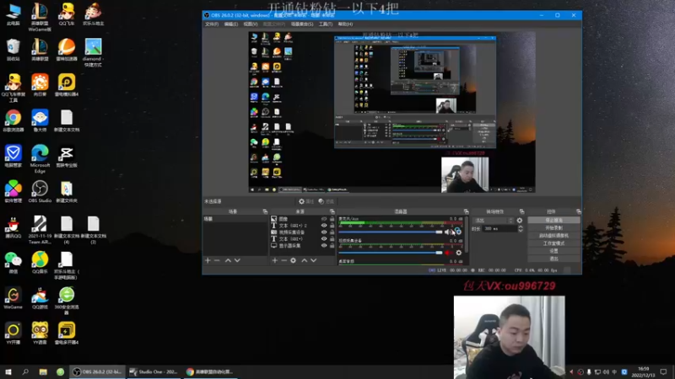Select the 场景 item in the scenes list
Image resolution: width=675 pixels, height=379 pixels.
[x=235, y=219]
